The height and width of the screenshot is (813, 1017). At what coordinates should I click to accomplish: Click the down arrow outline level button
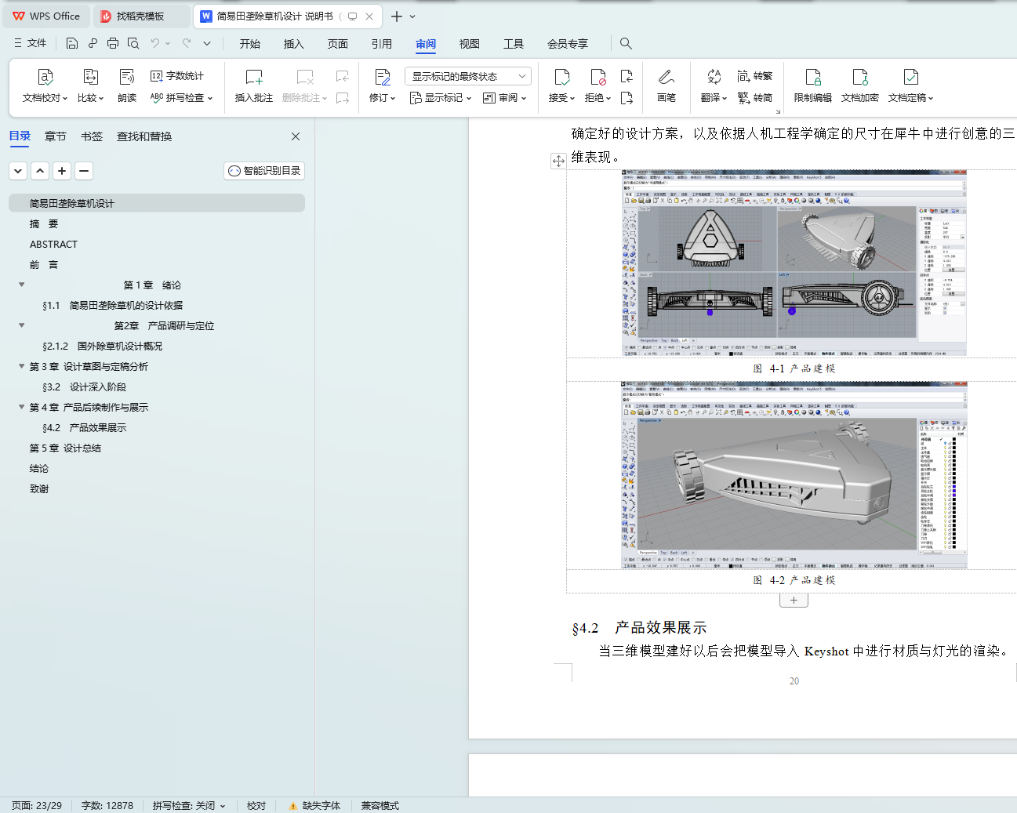(x=18, y=171)
